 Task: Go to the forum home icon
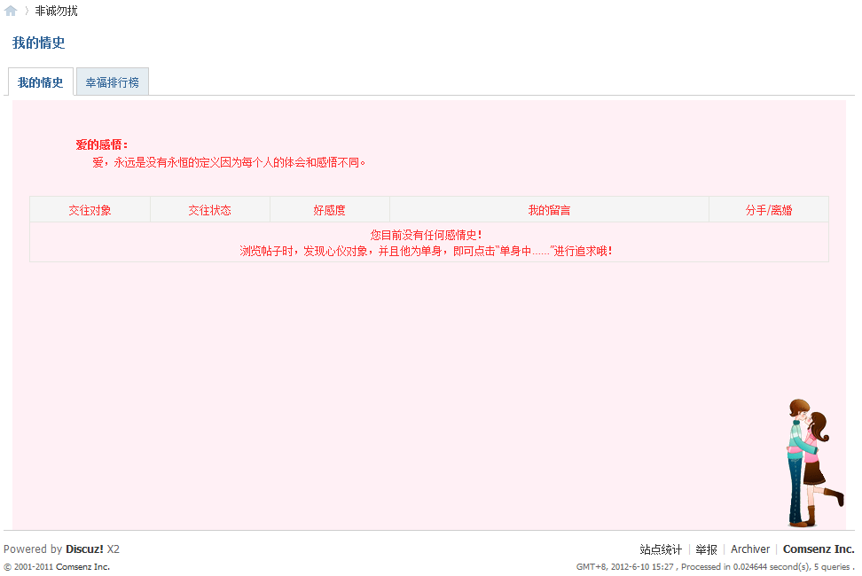[11, 11]
